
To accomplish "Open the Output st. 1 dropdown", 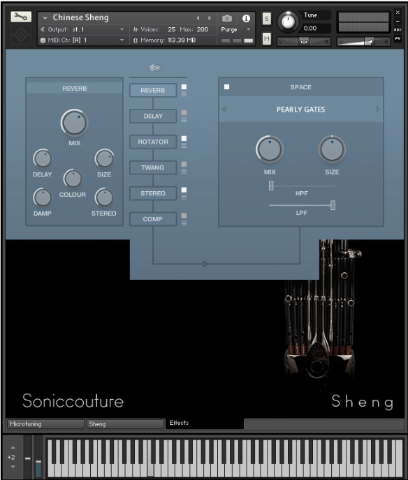I will 82,29.
